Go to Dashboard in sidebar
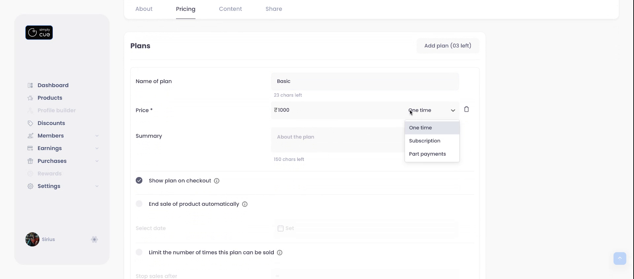 click(x=53, y=85)
